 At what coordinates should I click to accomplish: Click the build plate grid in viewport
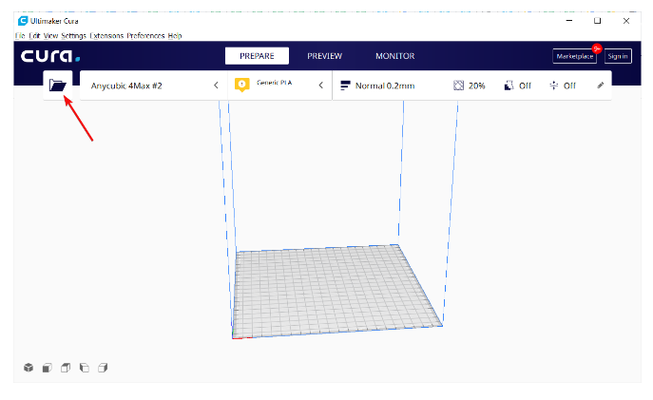(336, 291)
